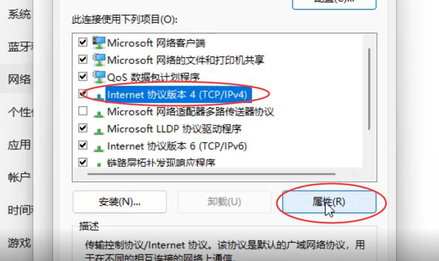Click the horizontal scrollbar under the list
The image size is (439, 261).
pos(211,174)
